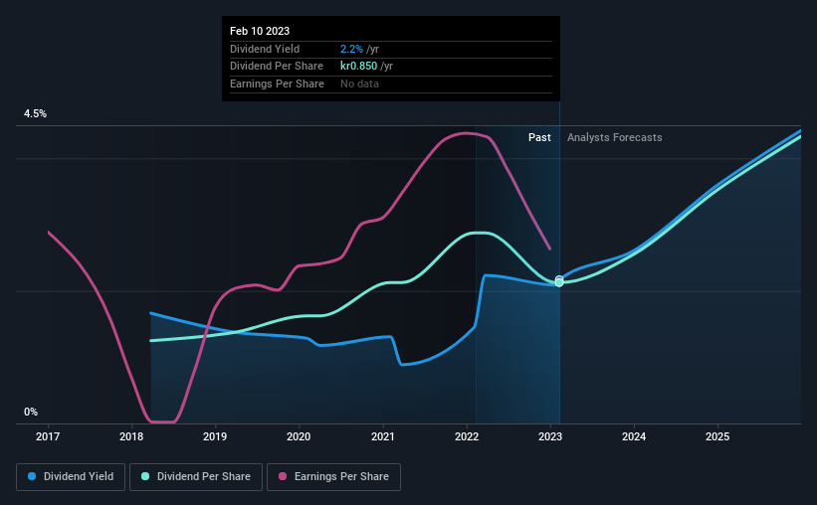Click the 0% y-axis label

31,413
